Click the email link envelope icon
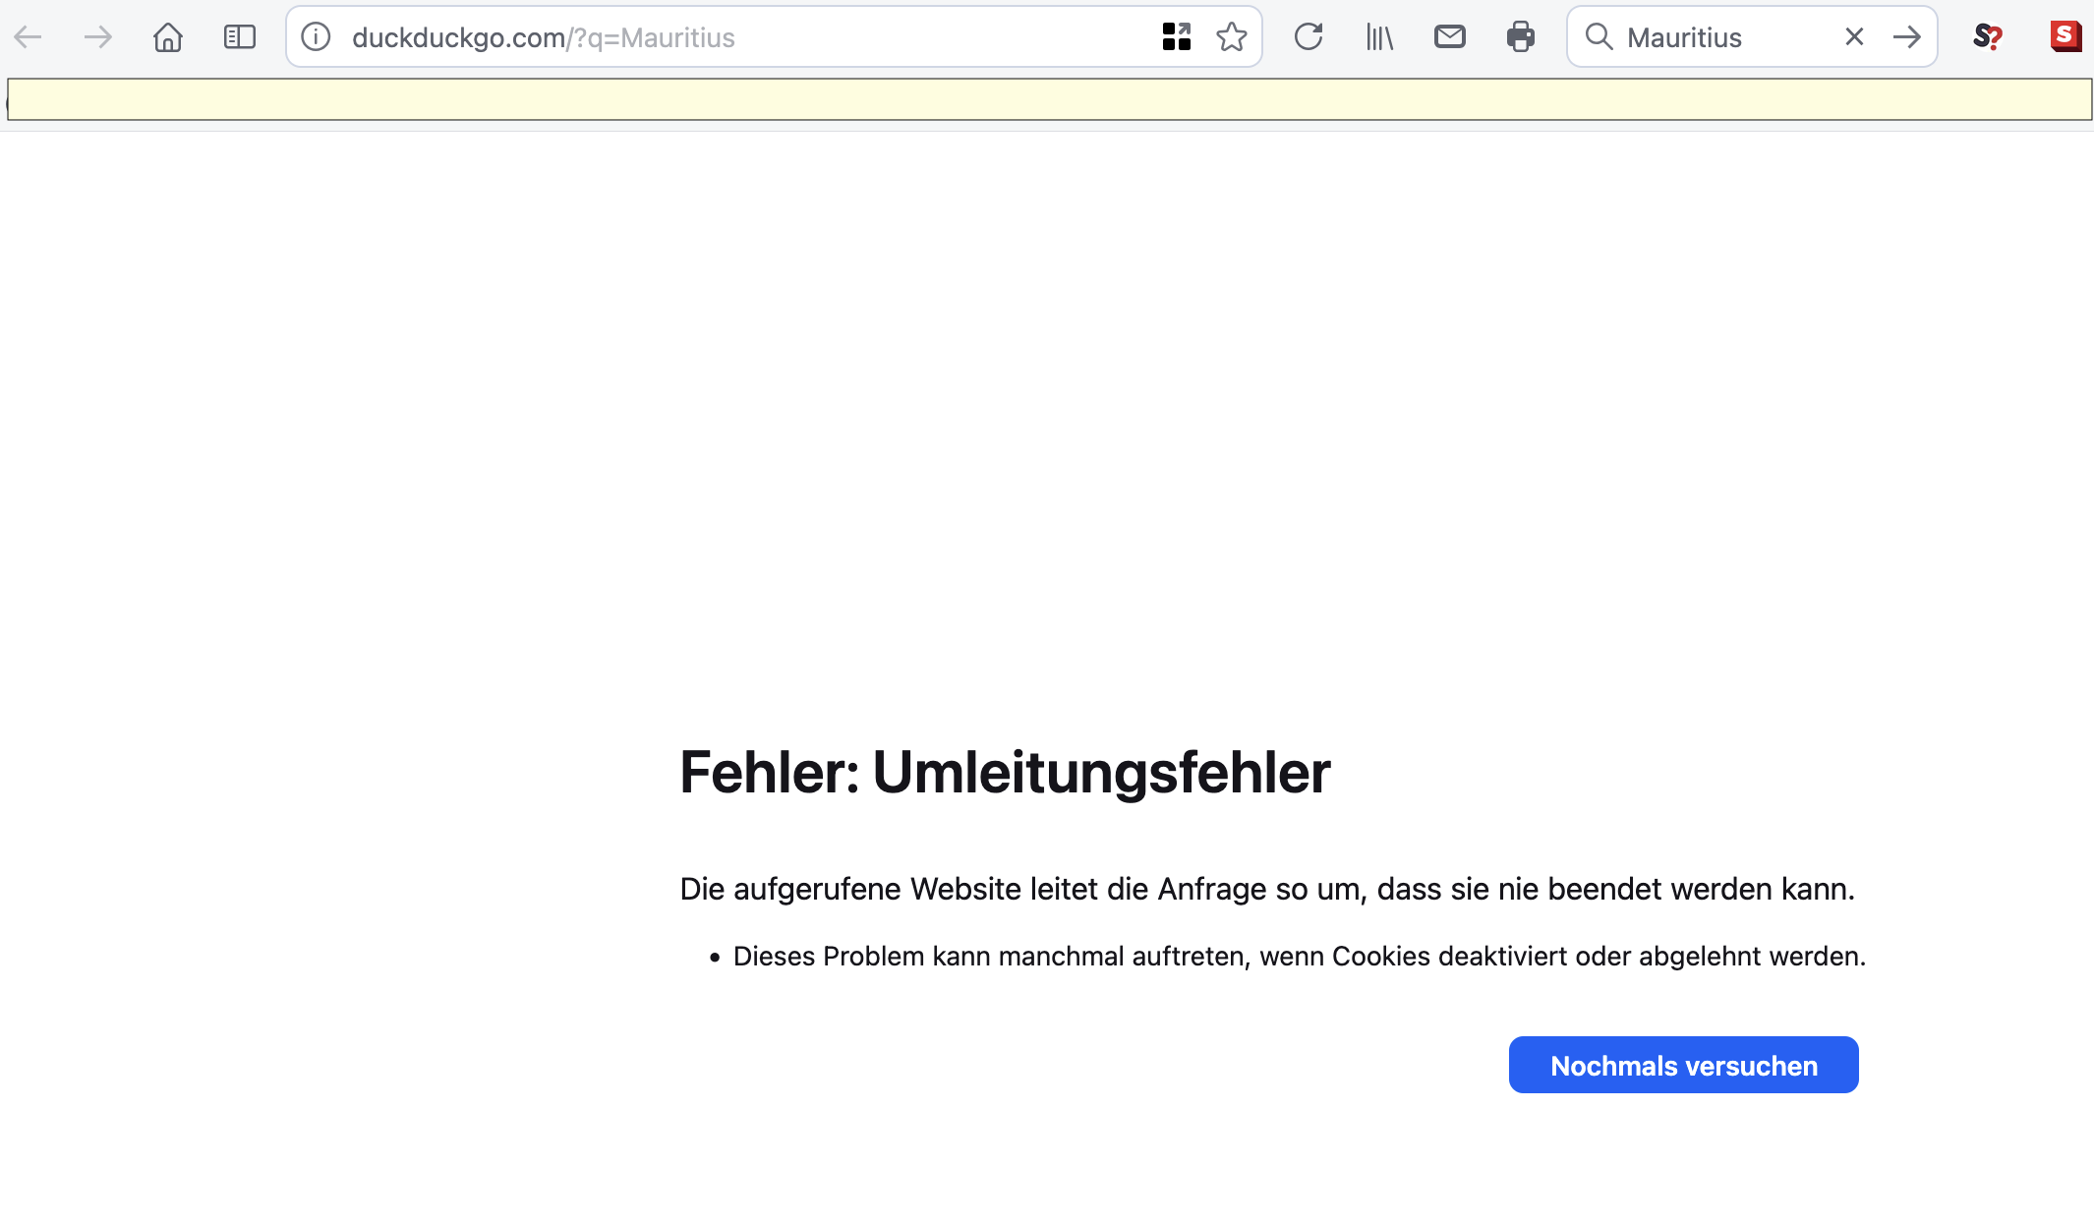 pyautogui.click(x=1449, y=37)
